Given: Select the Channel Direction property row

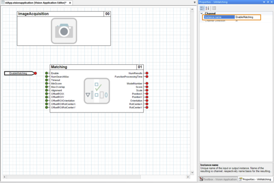Looking at the screenshot, I should click(x=236, y=21).
